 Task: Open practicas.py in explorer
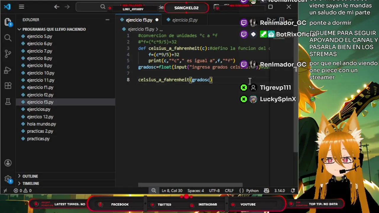click(38, 138)
